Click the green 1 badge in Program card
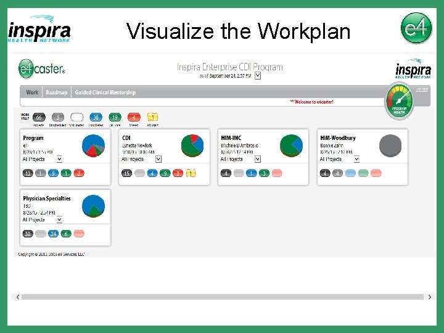The image size is (444, 333). 66,173
